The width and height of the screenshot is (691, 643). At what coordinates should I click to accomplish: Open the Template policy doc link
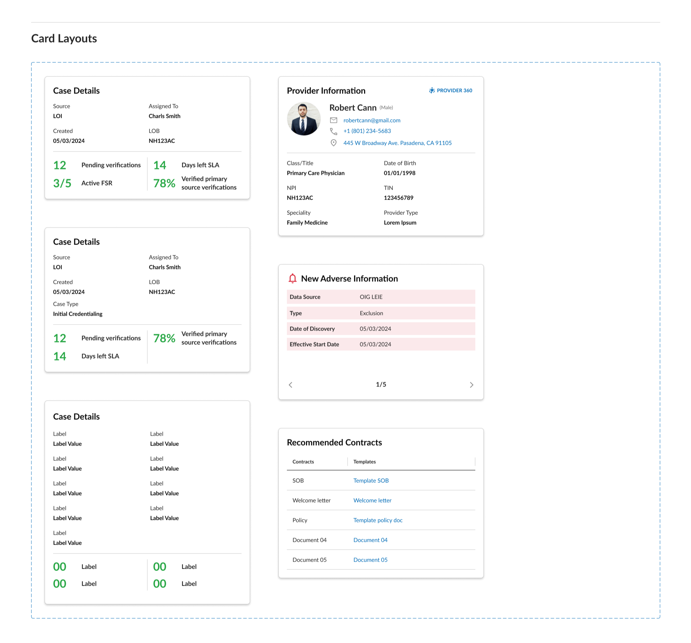coord(378,520)
